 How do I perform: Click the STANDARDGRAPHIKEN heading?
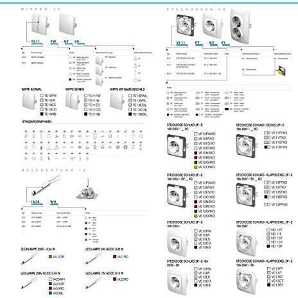[37, 121]
